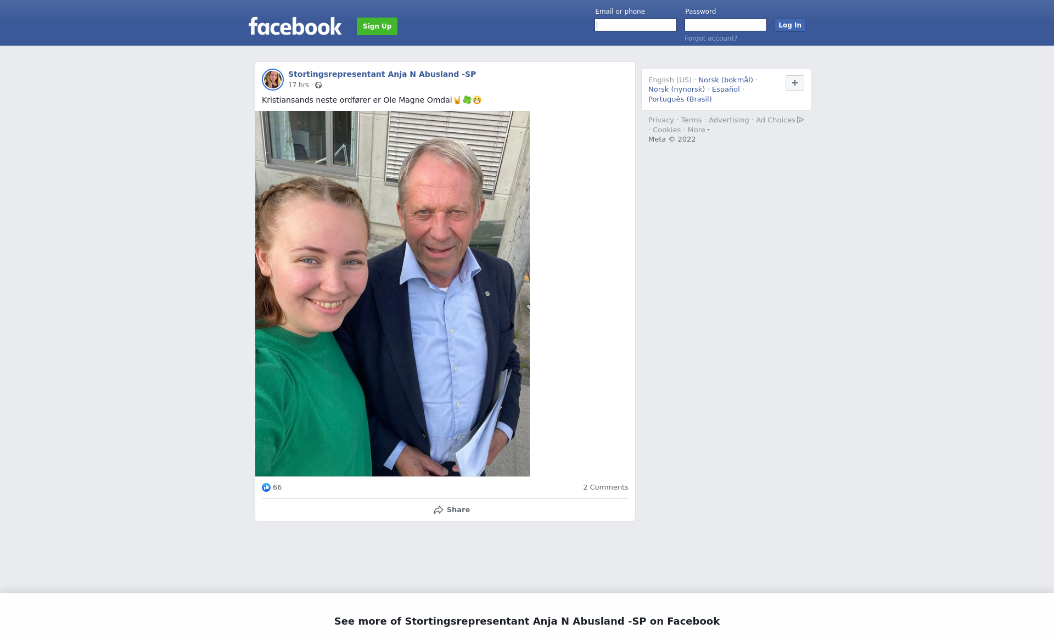
Task: Click the 17 hrs post timestamp
Action: pos(298,85)
